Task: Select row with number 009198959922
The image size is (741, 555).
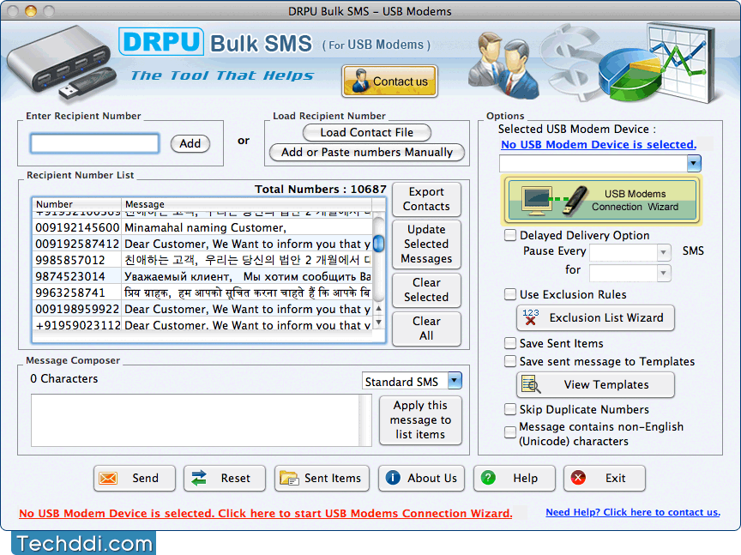Action: 202,309
